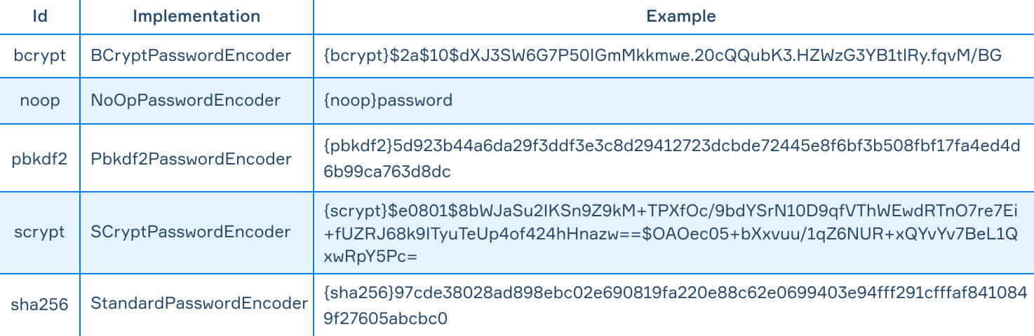Image resolution: width=1034 pixels, height=336 pixels.
Task: Click the {noop}password example value
Action: coord(388,101)
